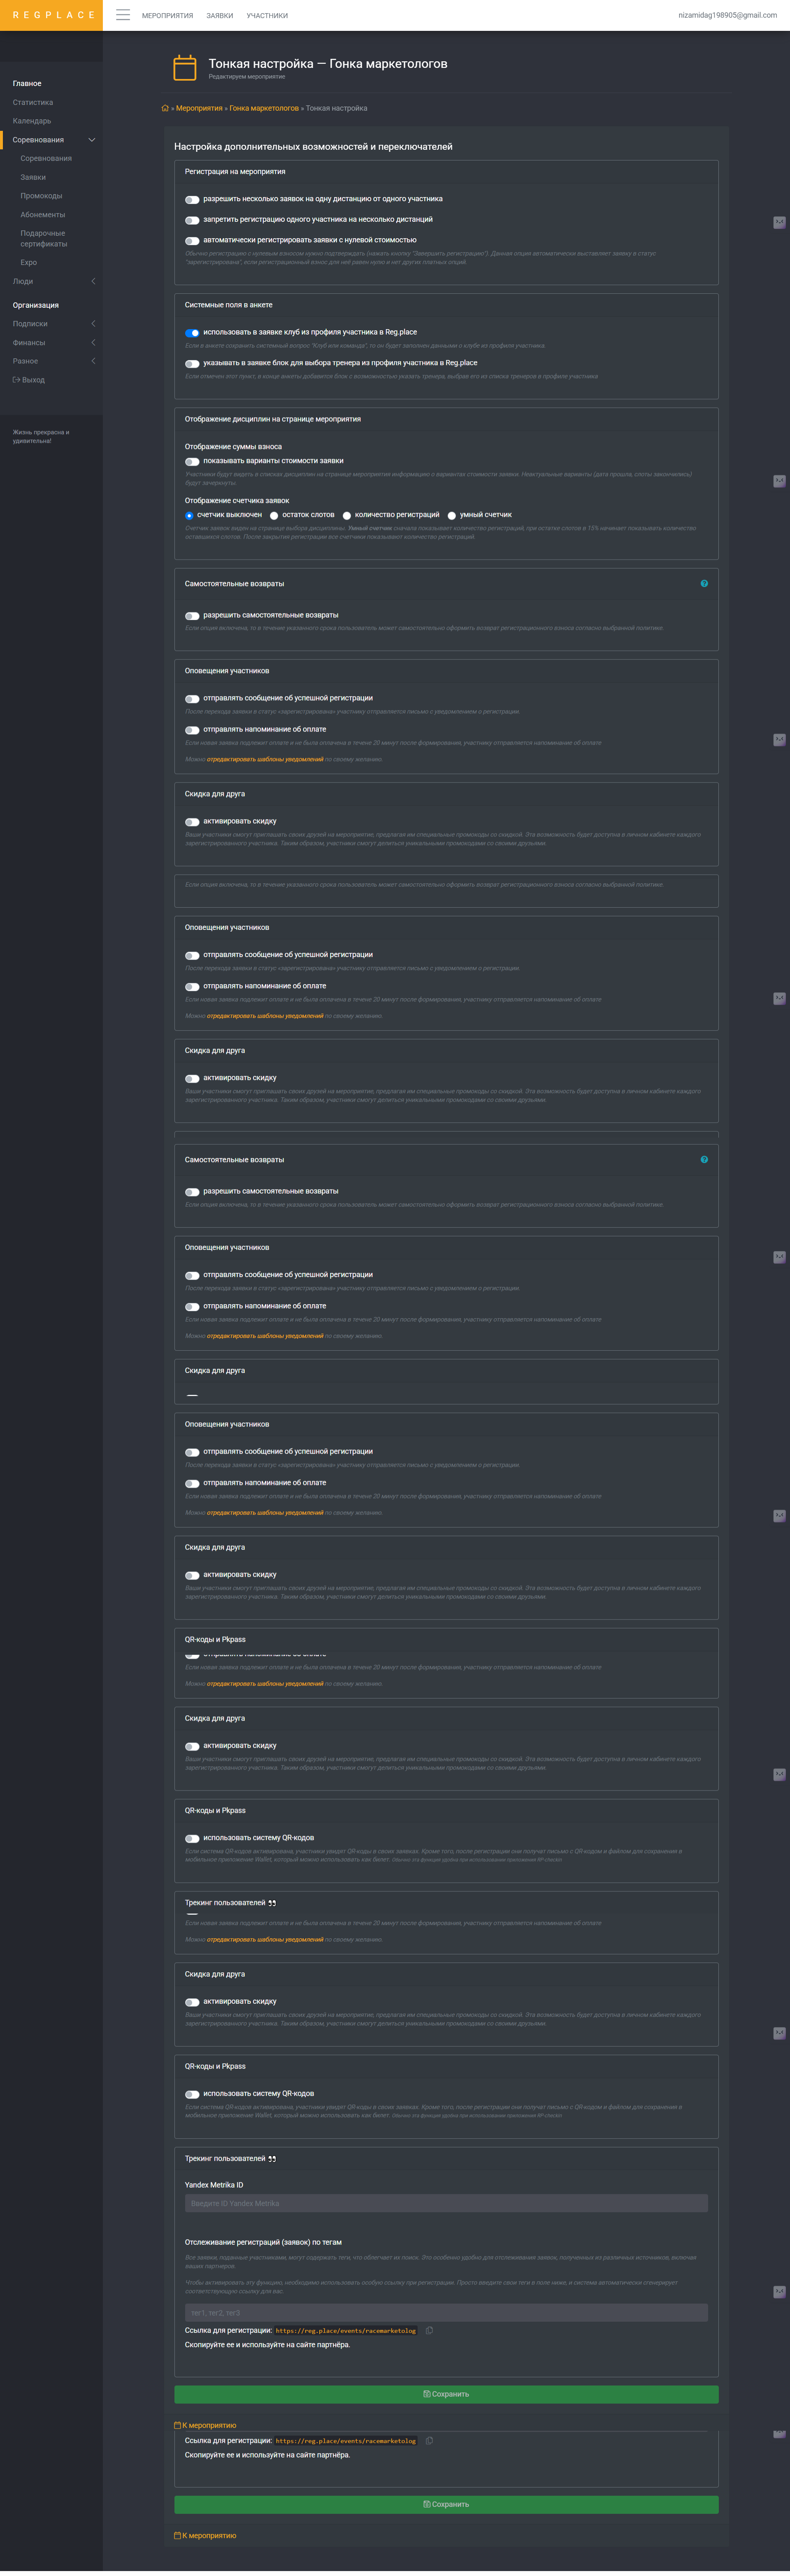Image resolution: width=790 pixels, height=2576 pixels.
Task: Toggle 'запретить регистрацию одного участника на несколько дистанций'
Action: [192, 220]
